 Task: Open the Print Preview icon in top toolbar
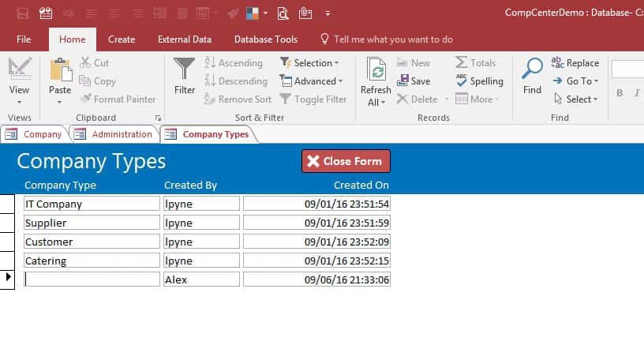[x=283, y=13]
